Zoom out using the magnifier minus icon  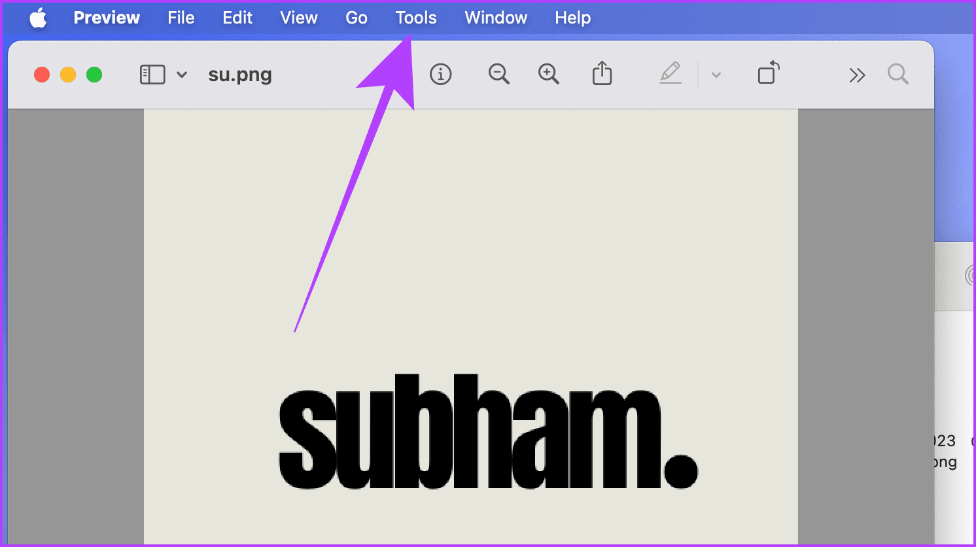tap(498, 74)
